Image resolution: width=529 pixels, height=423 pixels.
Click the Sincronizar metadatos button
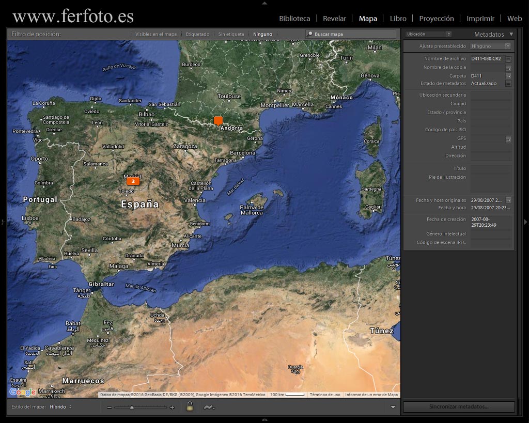[x=459, y=406]
